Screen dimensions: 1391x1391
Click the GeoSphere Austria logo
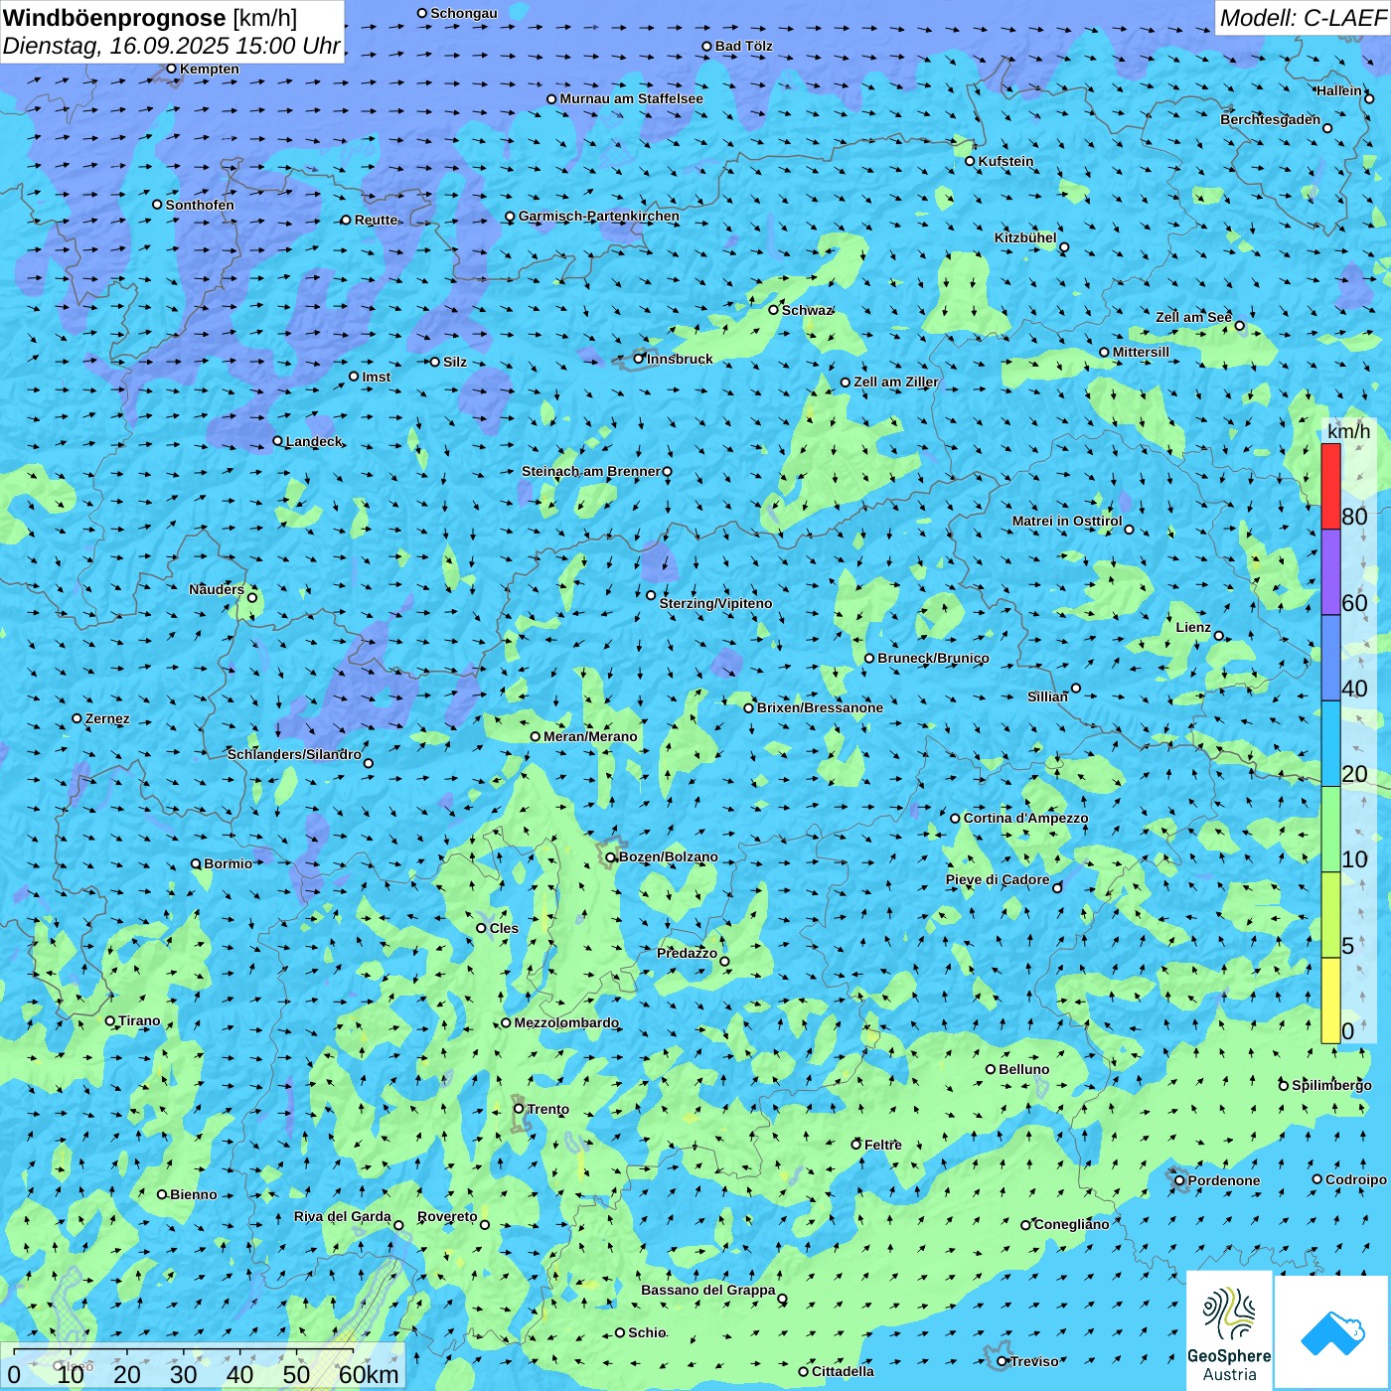[x=1229, y=1329]
